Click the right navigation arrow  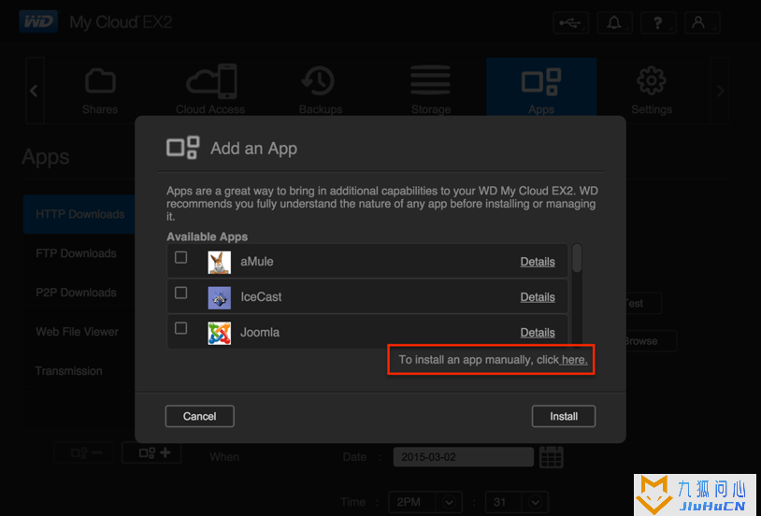[x=720, y=91]
